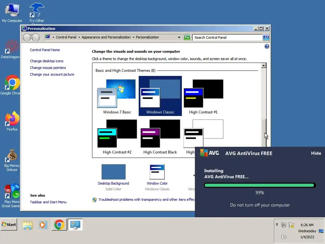Open the Try Other Games shortcut

pos(37,13)
